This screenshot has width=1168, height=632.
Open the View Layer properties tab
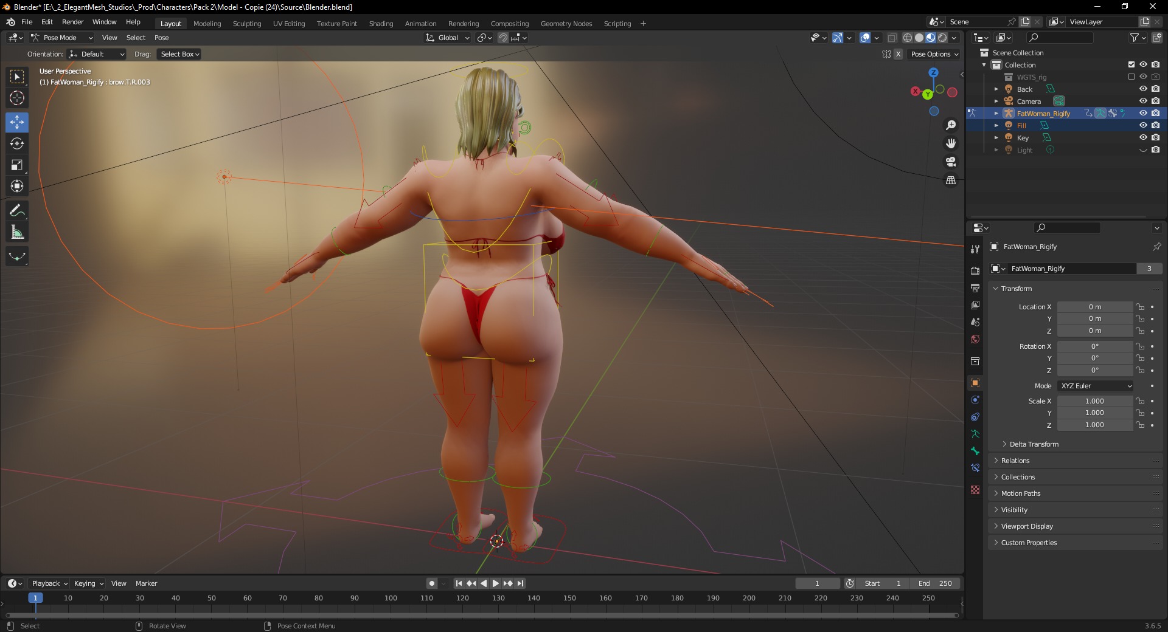point(975,304)
